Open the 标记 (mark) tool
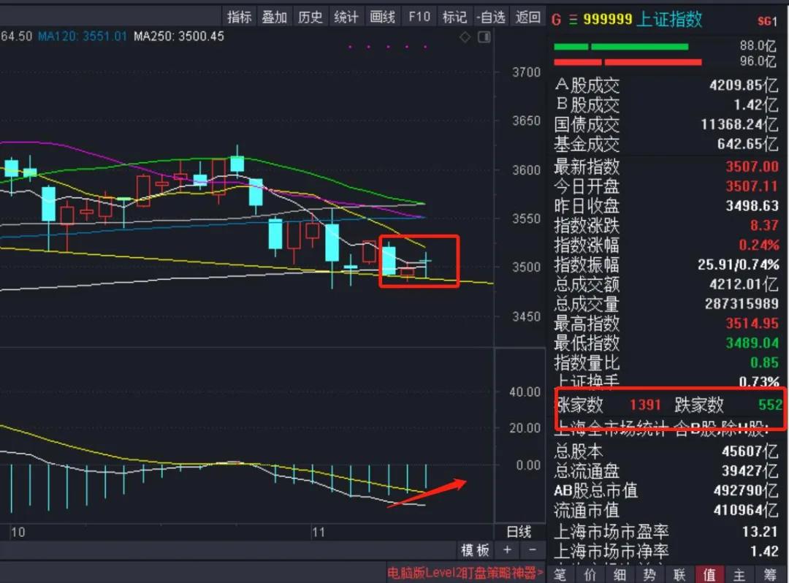Image resolution: width=789 pixels, height=583 pixels. pyautogui.click(x=454, y=16)
